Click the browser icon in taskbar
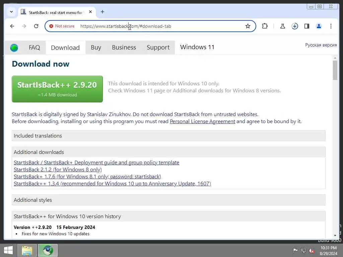 (x=48, y=250)
